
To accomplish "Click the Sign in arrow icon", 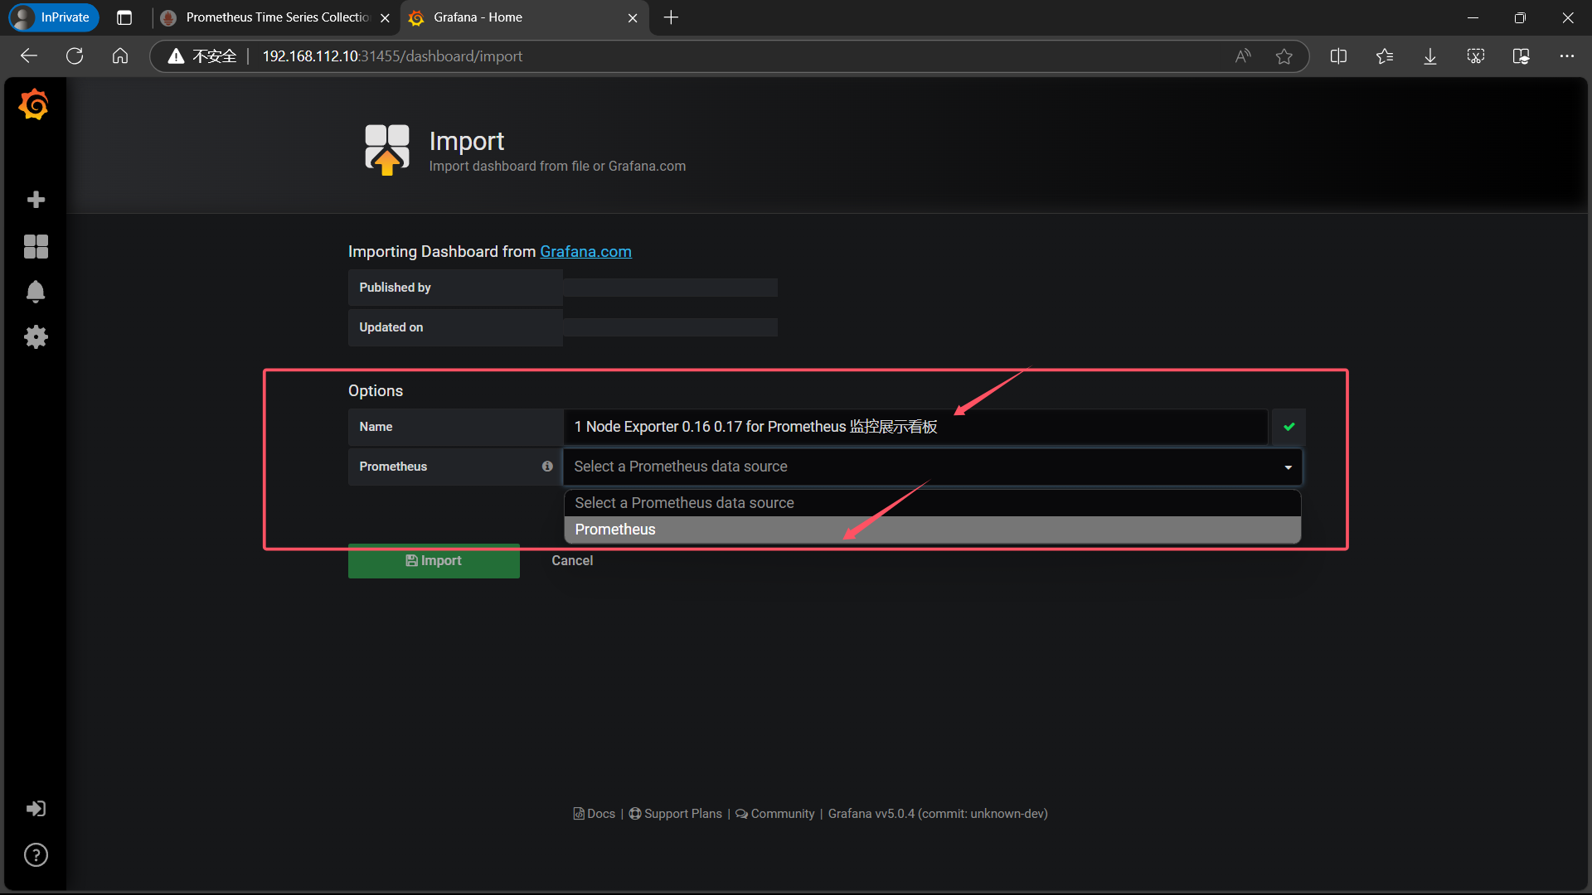I will tap(36, 809).
